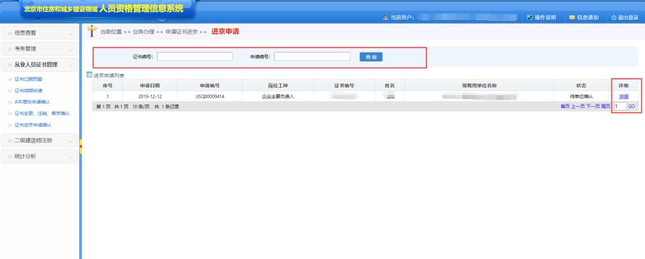
Task: Click the 证书编号 input field
Action: coord(195,57)
